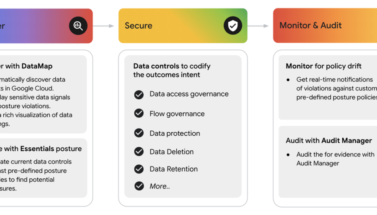Viewport: 377px width, 215px height.
Task: Click the Data controls heading text
Action: [172, 70]
